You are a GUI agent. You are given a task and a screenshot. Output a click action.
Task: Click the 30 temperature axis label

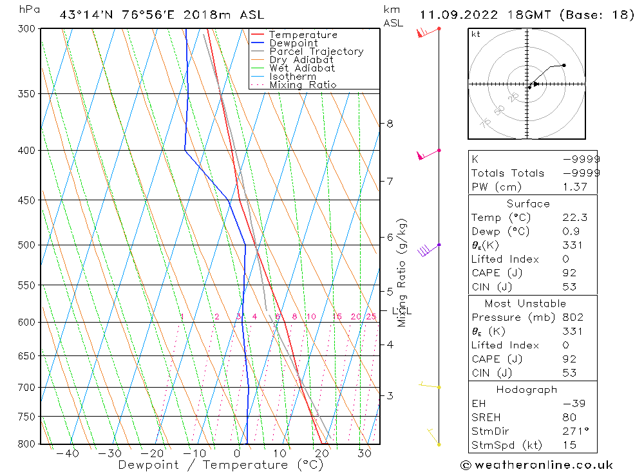365,453
